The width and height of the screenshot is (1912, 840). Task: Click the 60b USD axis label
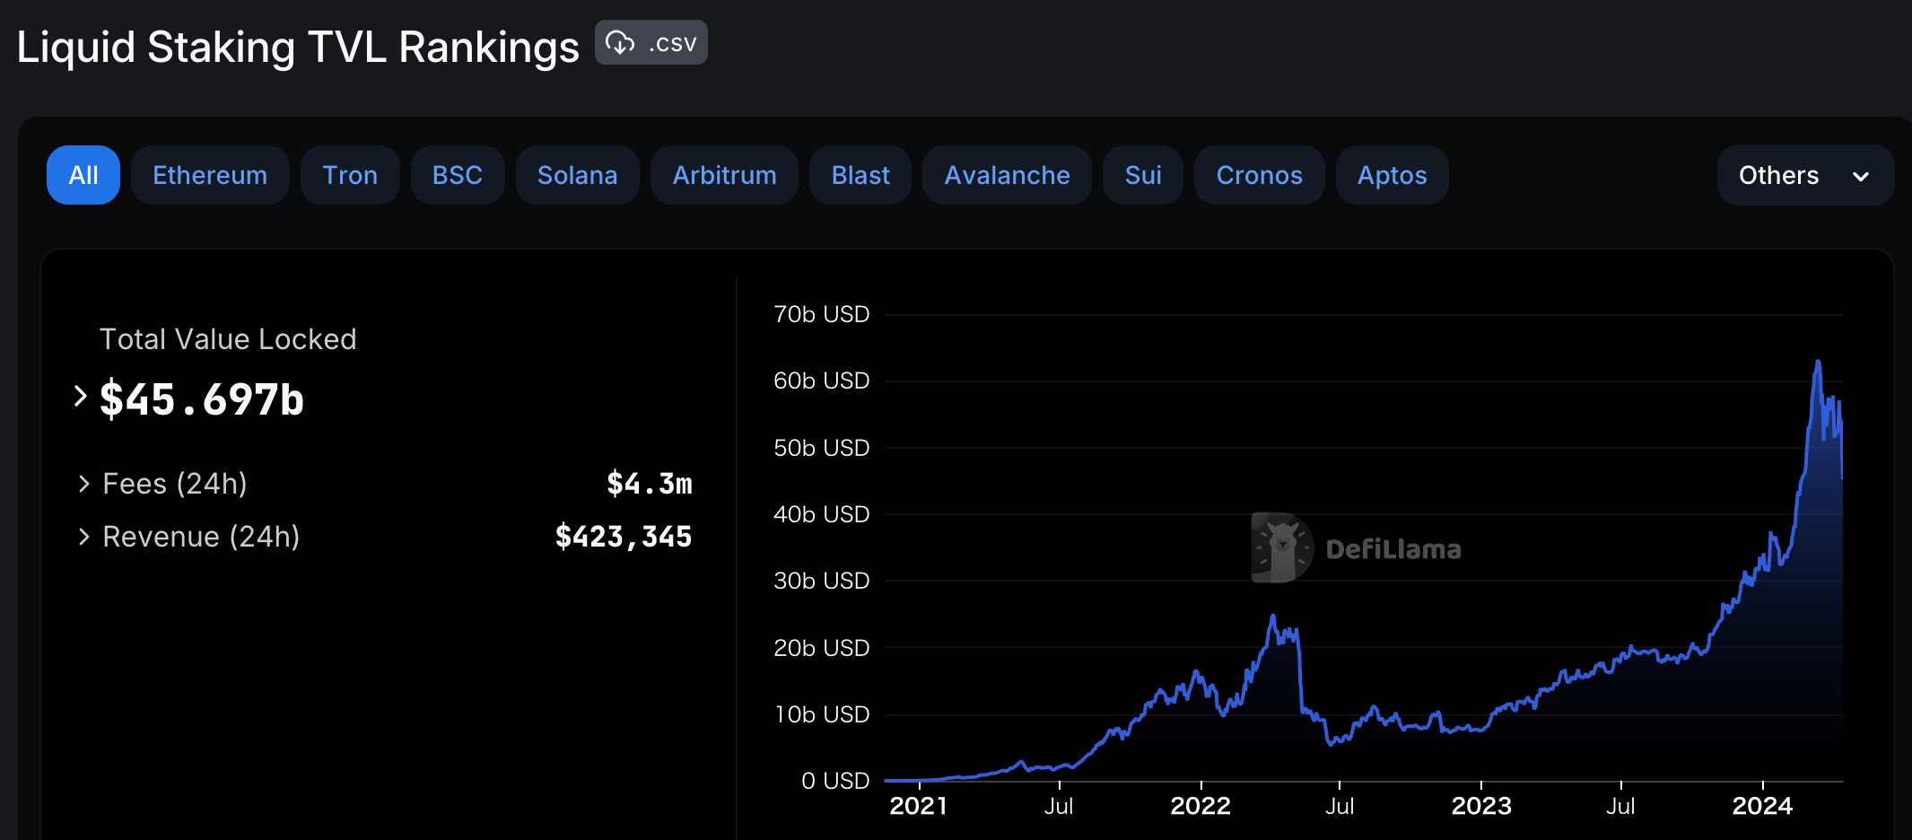pos(822,381)
